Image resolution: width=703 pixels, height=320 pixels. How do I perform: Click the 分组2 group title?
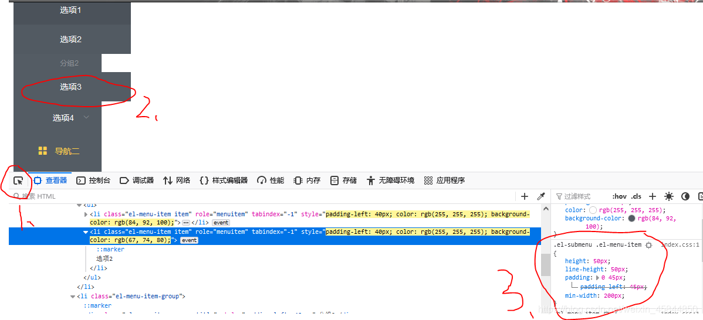(x=69, y=63)
